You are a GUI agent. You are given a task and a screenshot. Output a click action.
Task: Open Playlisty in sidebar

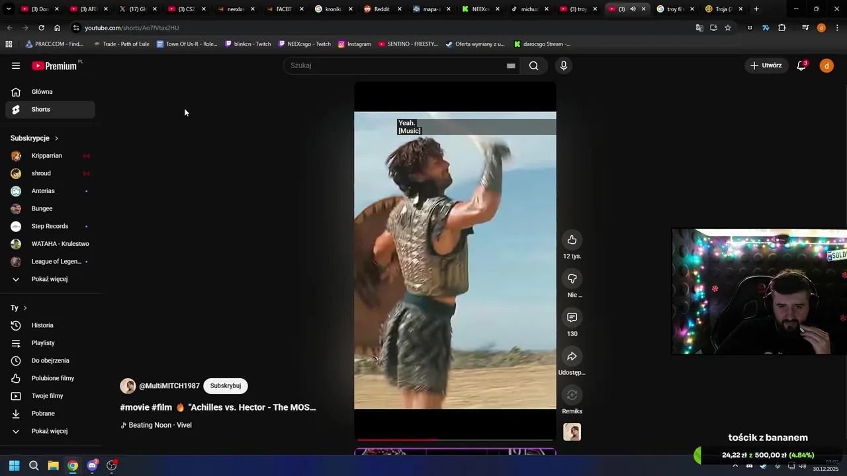(x=50, y=343)
